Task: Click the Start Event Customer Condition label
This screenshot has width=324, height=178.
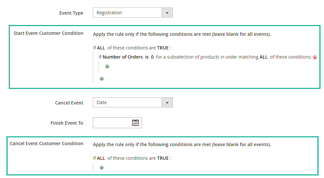Action: coord(48,33)
